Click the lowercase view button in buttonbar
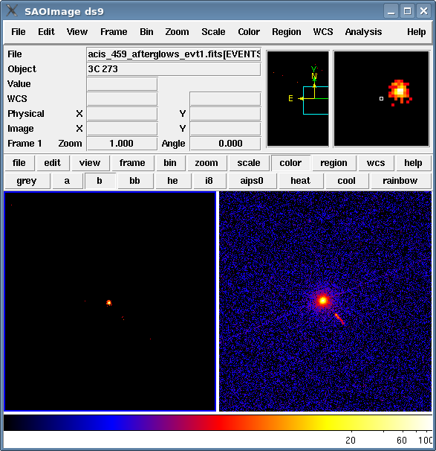Image resolution: width=436 pixels, height=451 pixels. coord(90,163)
